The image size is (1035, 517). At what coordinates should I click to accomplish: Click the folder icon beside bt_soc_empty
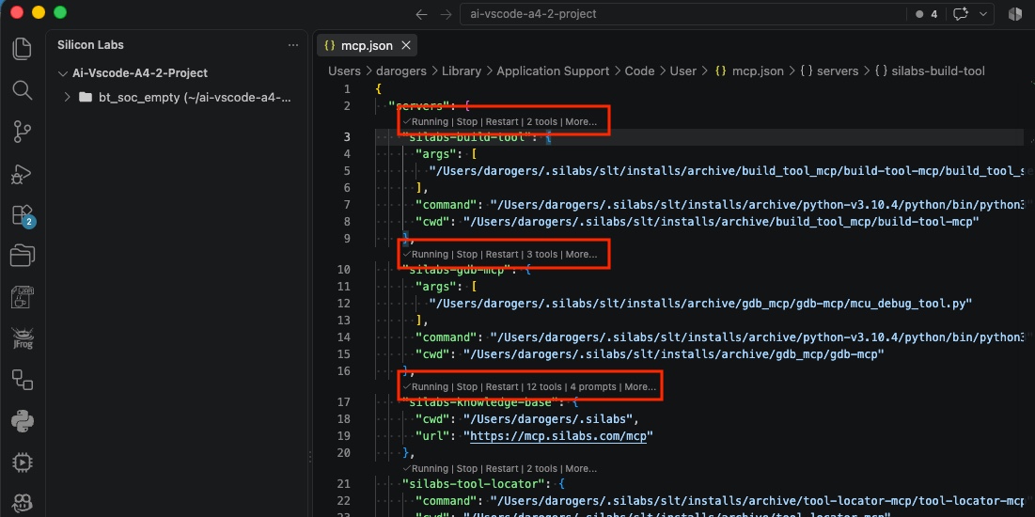[x=86, y=98]
